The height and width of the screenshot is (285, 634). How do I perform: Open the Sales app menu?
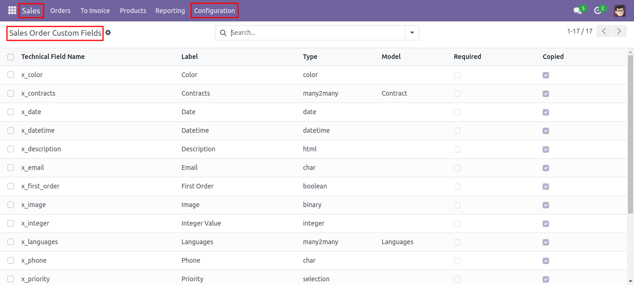coord(31,10)
